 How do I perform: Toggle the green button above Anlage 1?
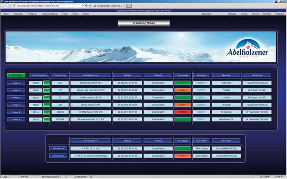pyautogui.click(x=16, y=75)
